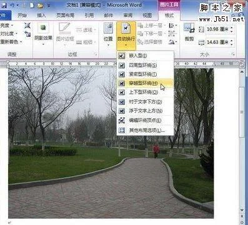Increase picture height with stepper up arrow
Viewport: 248px width, 225px height.
pyautogui.click(x=232, y=27)
